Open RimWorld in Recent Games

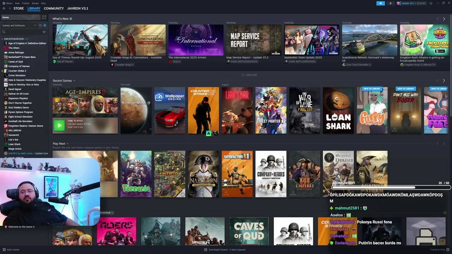click(136, 110)
